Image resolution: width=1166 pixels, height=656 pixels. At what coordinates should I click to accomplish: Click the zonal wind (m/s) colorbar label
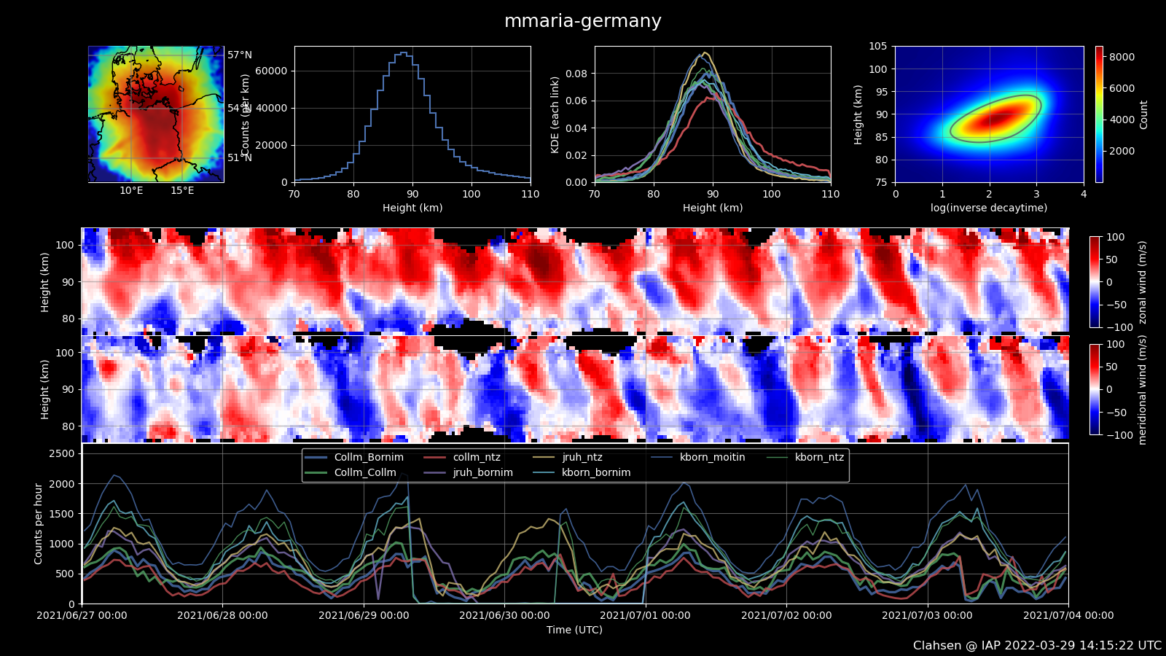click(x=1142, y=282)
